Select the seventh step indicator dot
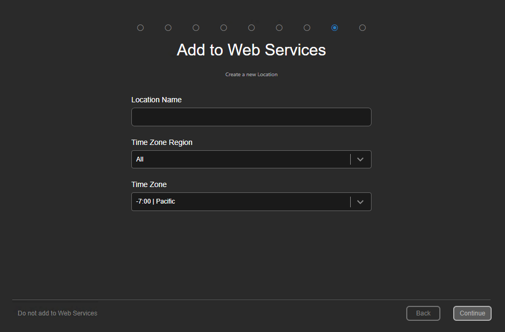505x332 pixels. pos(307,28)
